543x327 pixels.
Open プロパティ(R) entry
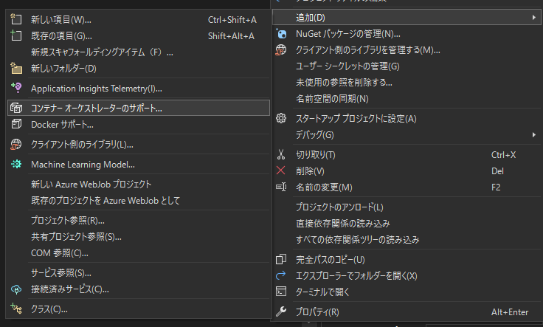click(x=407, y=312)
